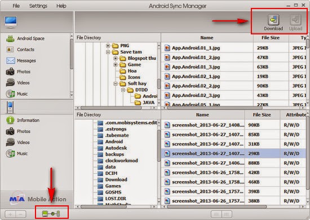Screen dimensions: 310x220
Task: Select the 88KB screenshot file
Action: pyautogui.click(x=234, y=163)
